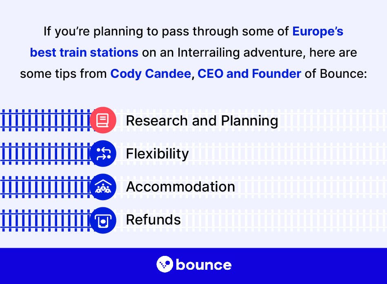Select the "Research and Planning" tip label
This screenshot has width=387, height=284.
(x=202, y=121)
